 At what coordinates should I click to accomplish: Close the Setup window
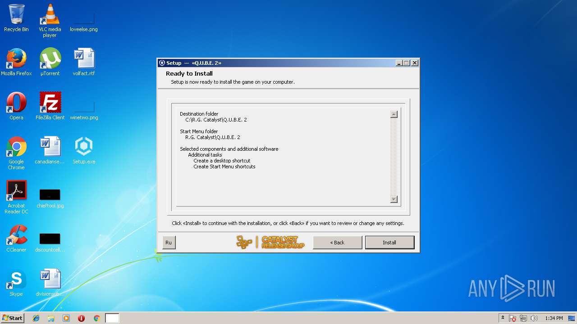(x=415, y=63)
